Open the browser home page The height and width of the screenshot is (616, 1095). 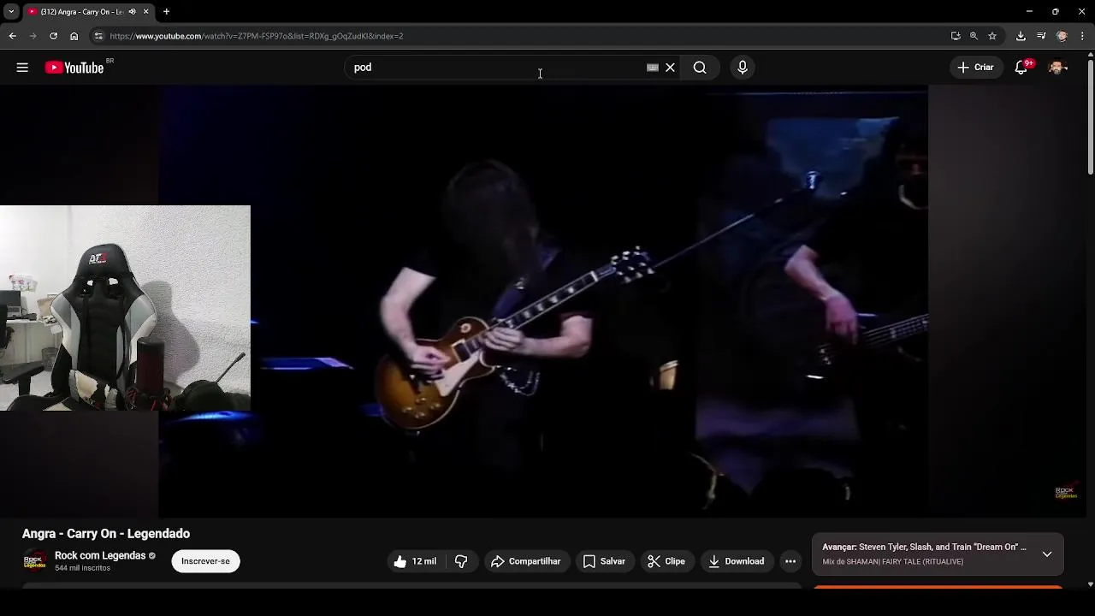74,36
